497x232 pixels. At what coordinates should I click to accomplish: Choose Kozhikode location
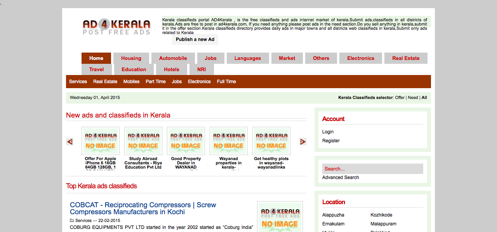pos(381,215)
